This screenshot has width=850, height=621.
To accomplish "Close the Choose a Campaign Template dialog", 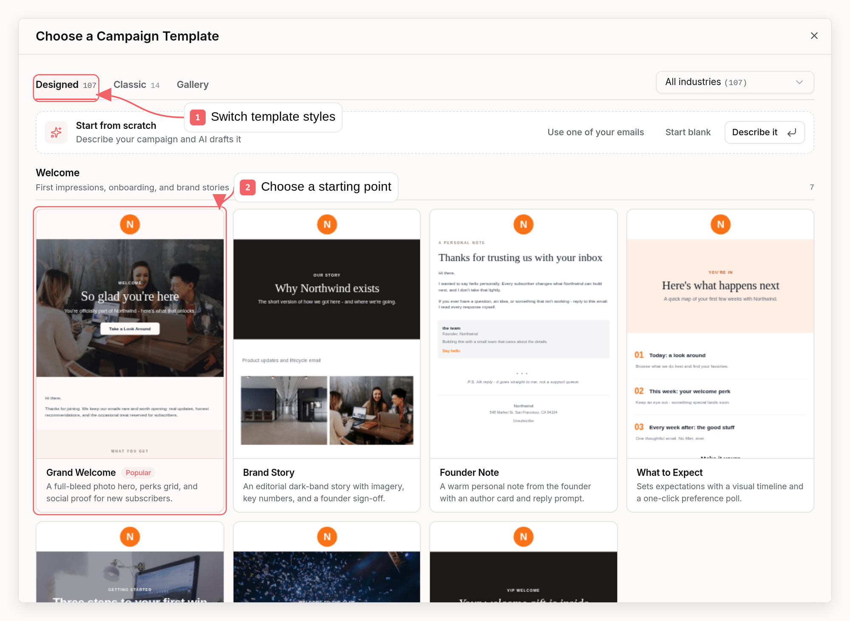I will [814, 36].
